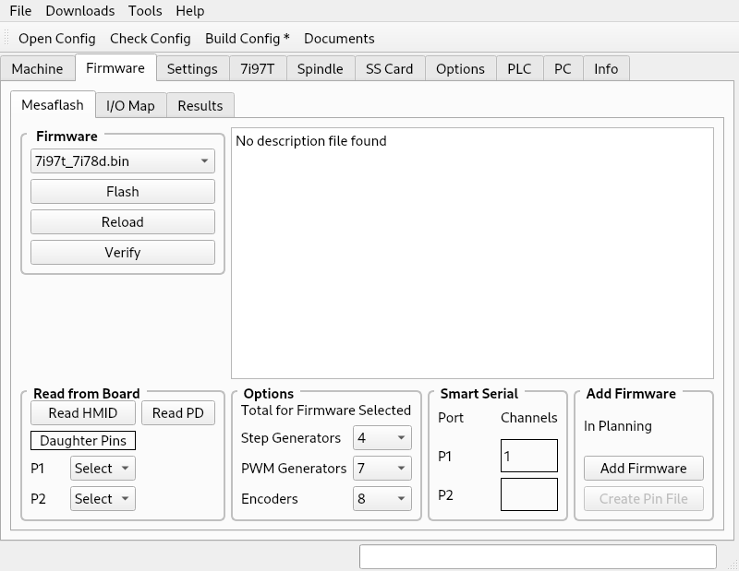The width and height of the screenshot is (739, 571).
Task: Select the Firmware tab
Action: pyautogui.click(x=115, y=67)
